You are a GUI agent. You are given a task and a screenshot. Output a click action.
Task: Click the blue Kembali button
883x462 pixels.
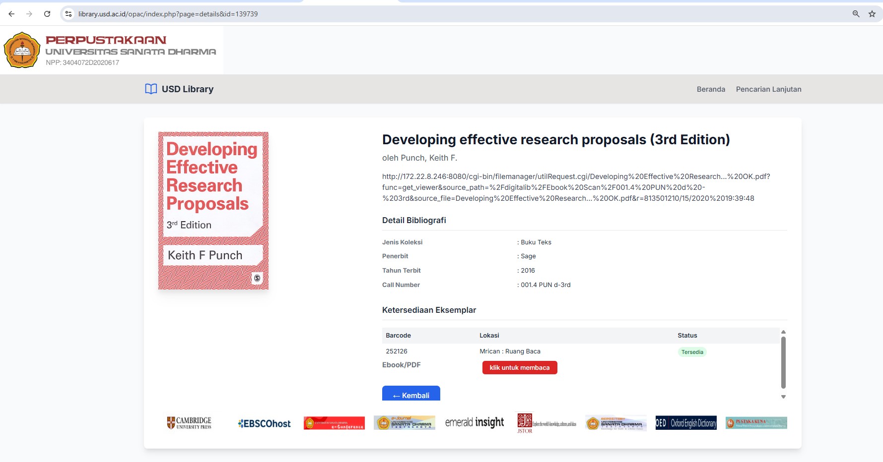point(411,394)
